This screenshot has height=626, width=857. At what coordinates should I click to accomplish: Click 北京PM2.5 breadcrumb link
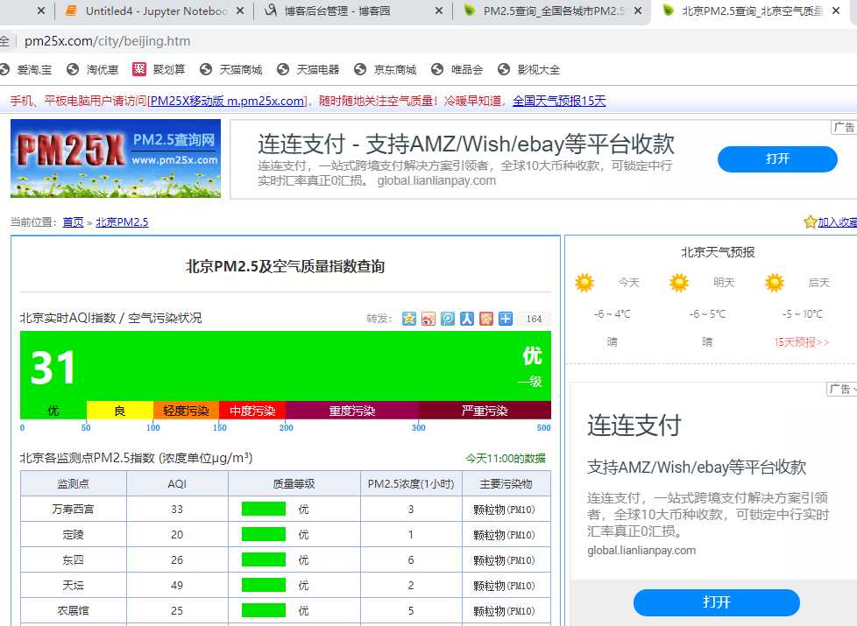click(122, 222)
